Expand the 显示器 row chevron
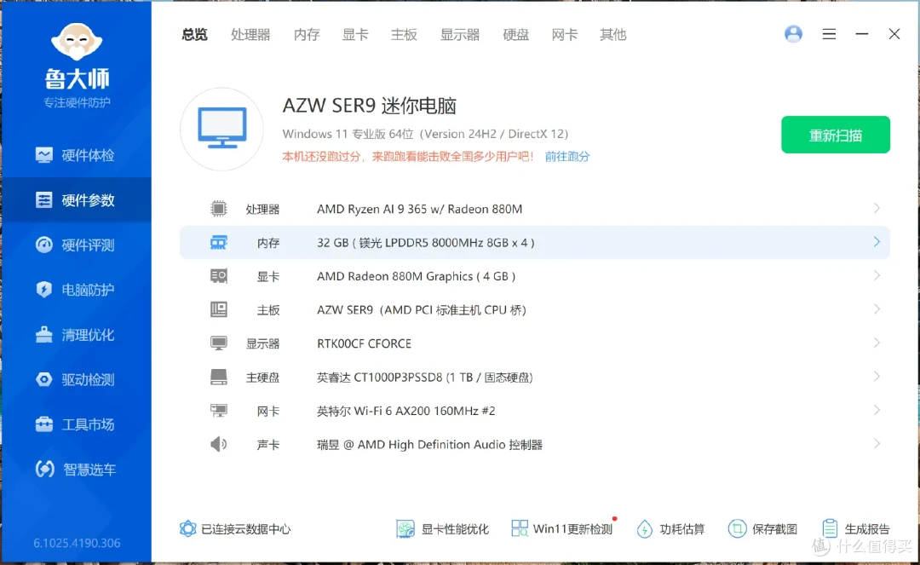920x565 pixels. click(877, 343)
